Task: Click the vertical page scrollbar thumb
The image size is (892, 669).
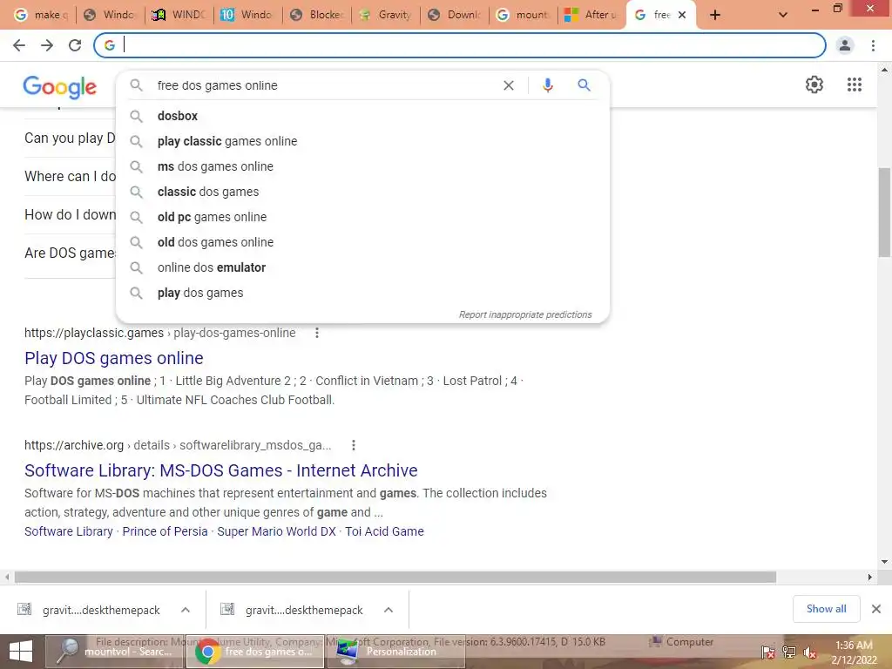Action: [x=884, y=213]
